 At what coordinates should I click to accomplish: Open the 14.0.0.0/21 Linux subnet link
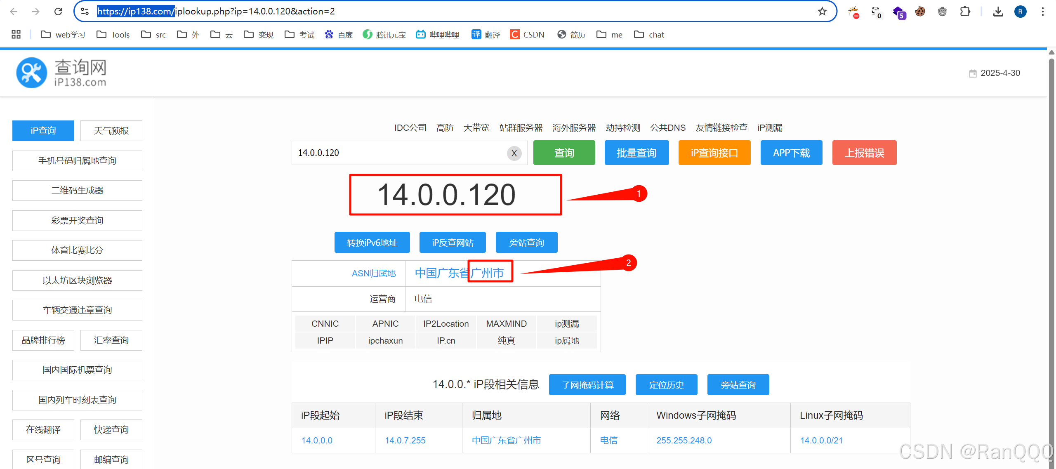click(821, 441)
